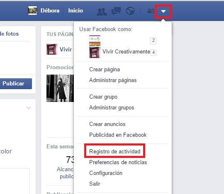
Task: Choose Crear anuncios menu item
Action: click(107, 124)
